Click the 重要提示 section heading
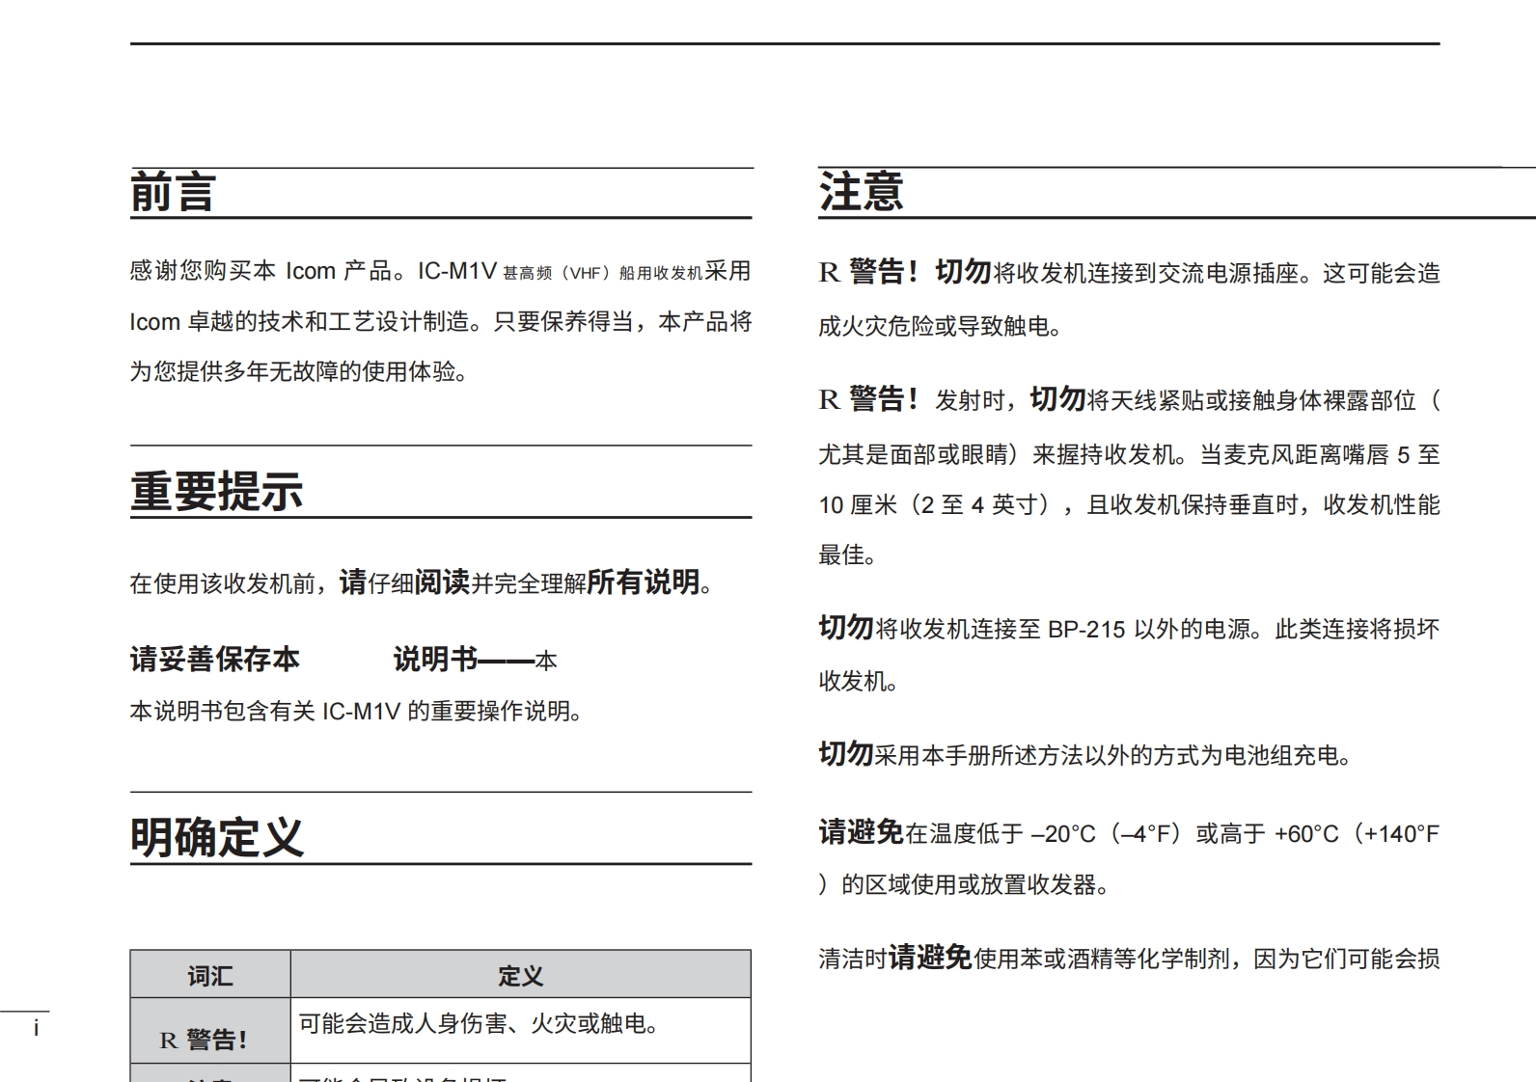The height and width of the screenshot is (1082, 1536). point(217,491)
